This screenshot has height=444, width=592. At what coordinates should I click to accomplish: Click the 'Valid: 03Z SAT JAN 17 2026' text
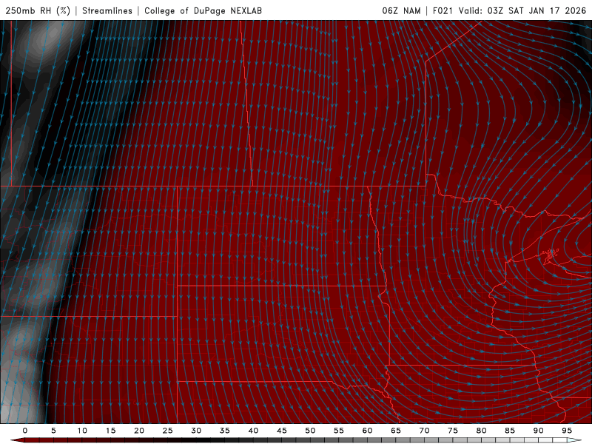(x=522, y=10)
